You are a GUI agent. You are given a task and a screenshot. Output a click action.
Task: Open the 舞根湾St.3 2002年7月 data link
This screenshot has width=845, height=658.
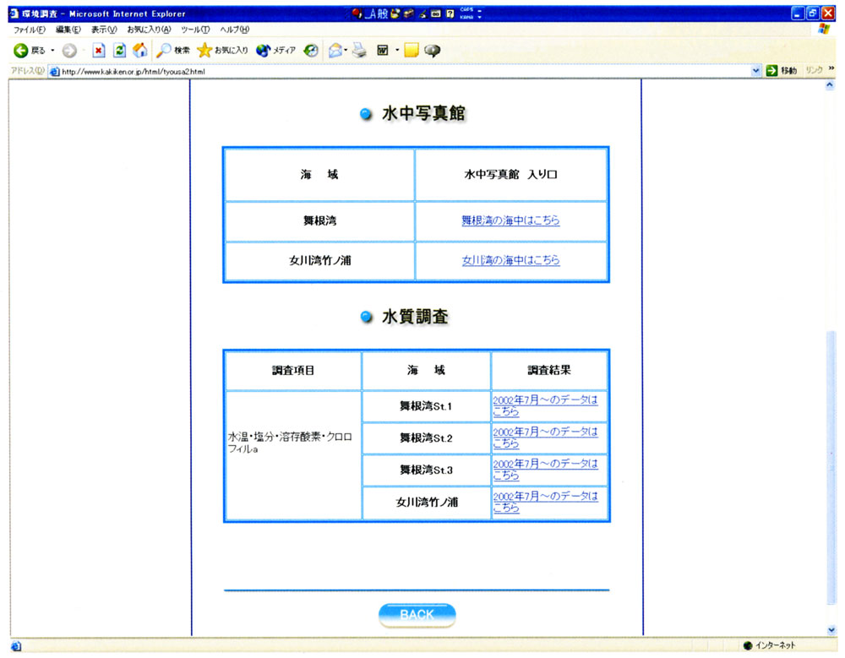pyautogui.click(x=545, y=470)
